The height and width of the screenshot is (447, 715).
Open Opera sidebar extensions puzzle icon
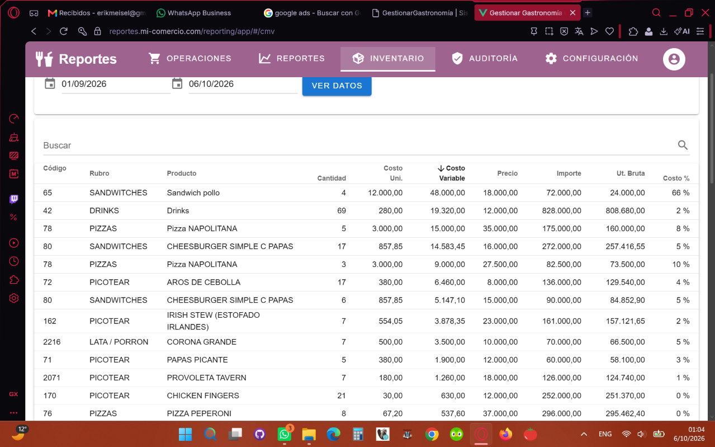(14, 280)
